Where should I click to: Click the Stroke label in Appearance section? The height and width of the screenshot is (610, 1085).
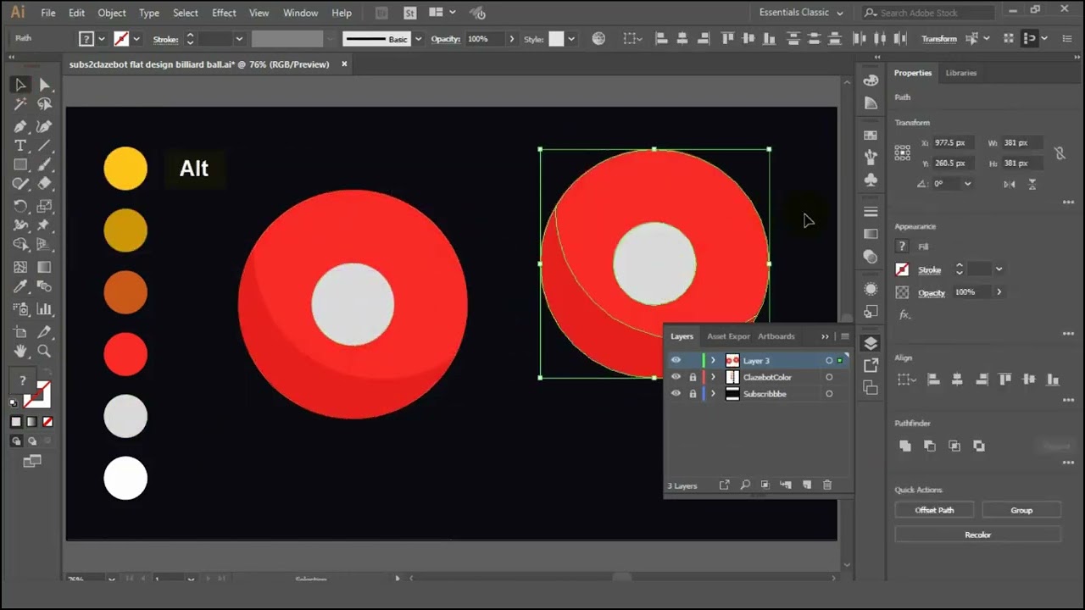tap(930, 269)
